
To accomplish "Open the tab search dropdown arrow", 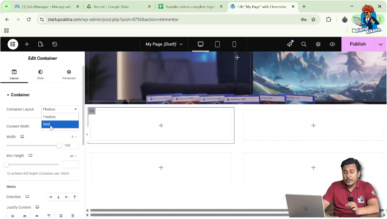I will [x=6, y=7].
